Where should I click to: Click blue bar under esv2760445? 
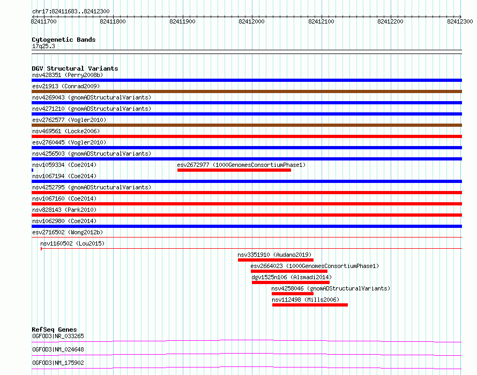click(x=247, y=148)
